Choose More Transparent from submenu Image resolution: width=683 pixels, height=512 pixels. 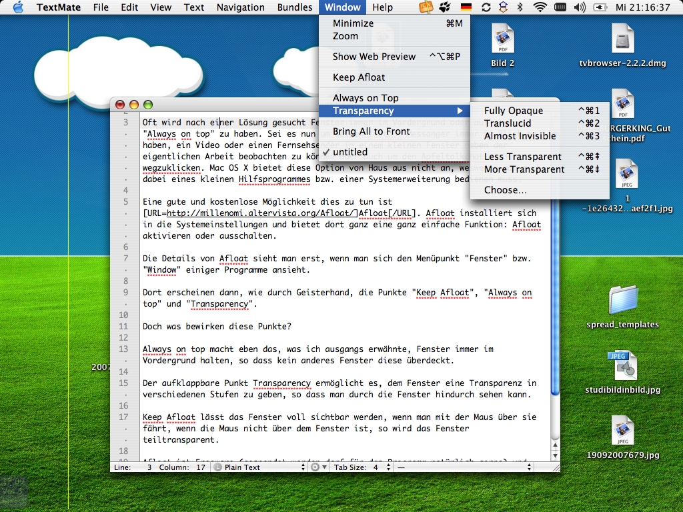tap(540, 169)
